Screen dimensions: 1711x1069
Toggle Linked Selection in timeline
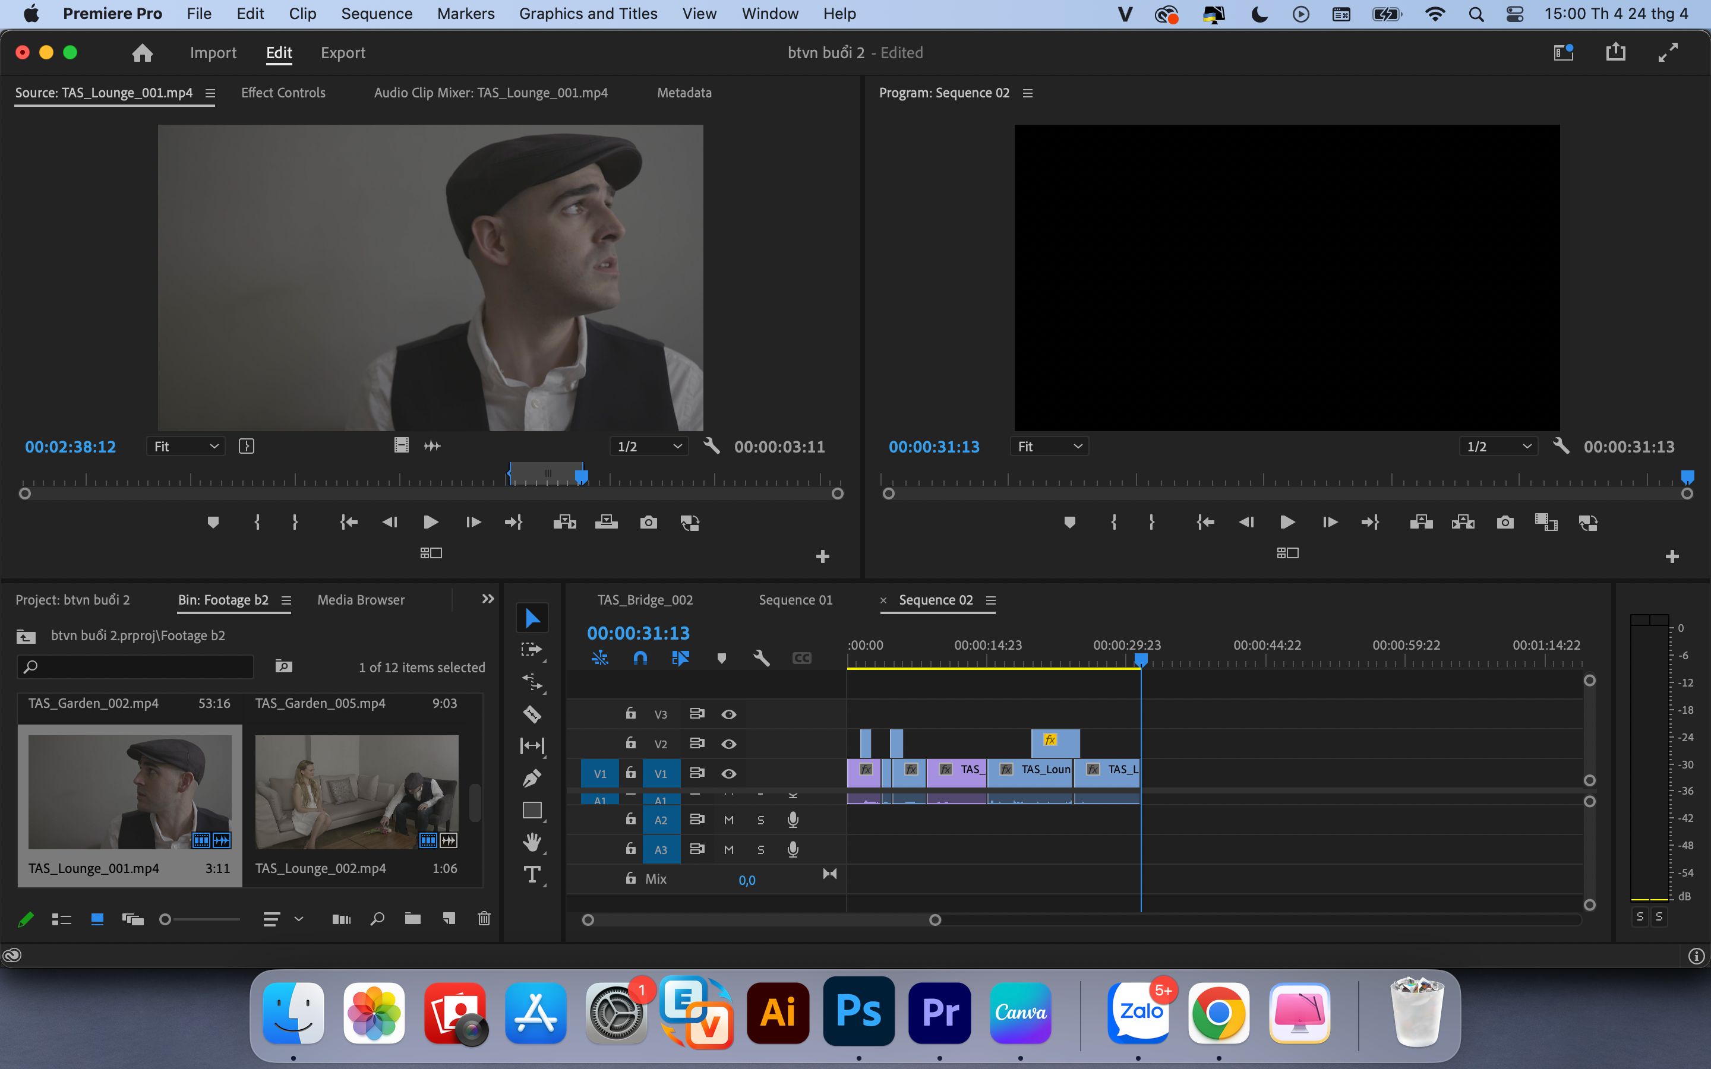pyautogui.click(x=680, y=658)
